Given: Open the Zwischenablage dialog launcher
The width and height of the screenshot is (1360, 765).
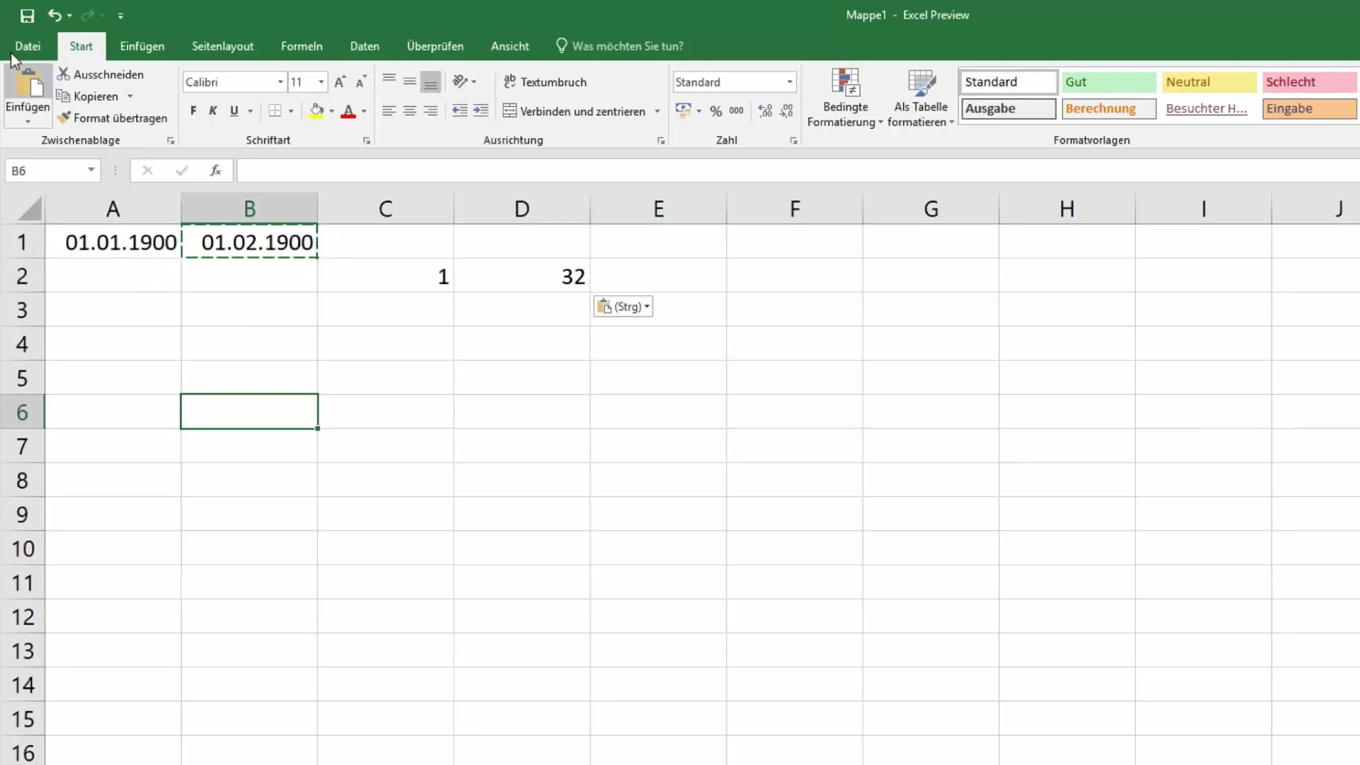Looking at the screenshot, I should click(x=171, y=141).
